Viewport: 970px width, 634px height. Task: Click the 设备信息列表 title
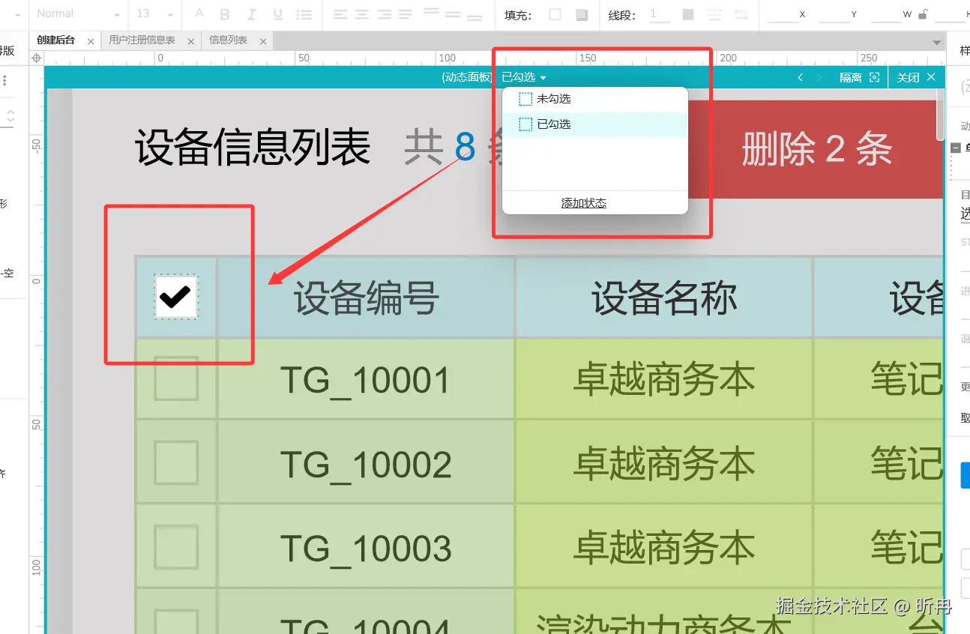[253, 148]
